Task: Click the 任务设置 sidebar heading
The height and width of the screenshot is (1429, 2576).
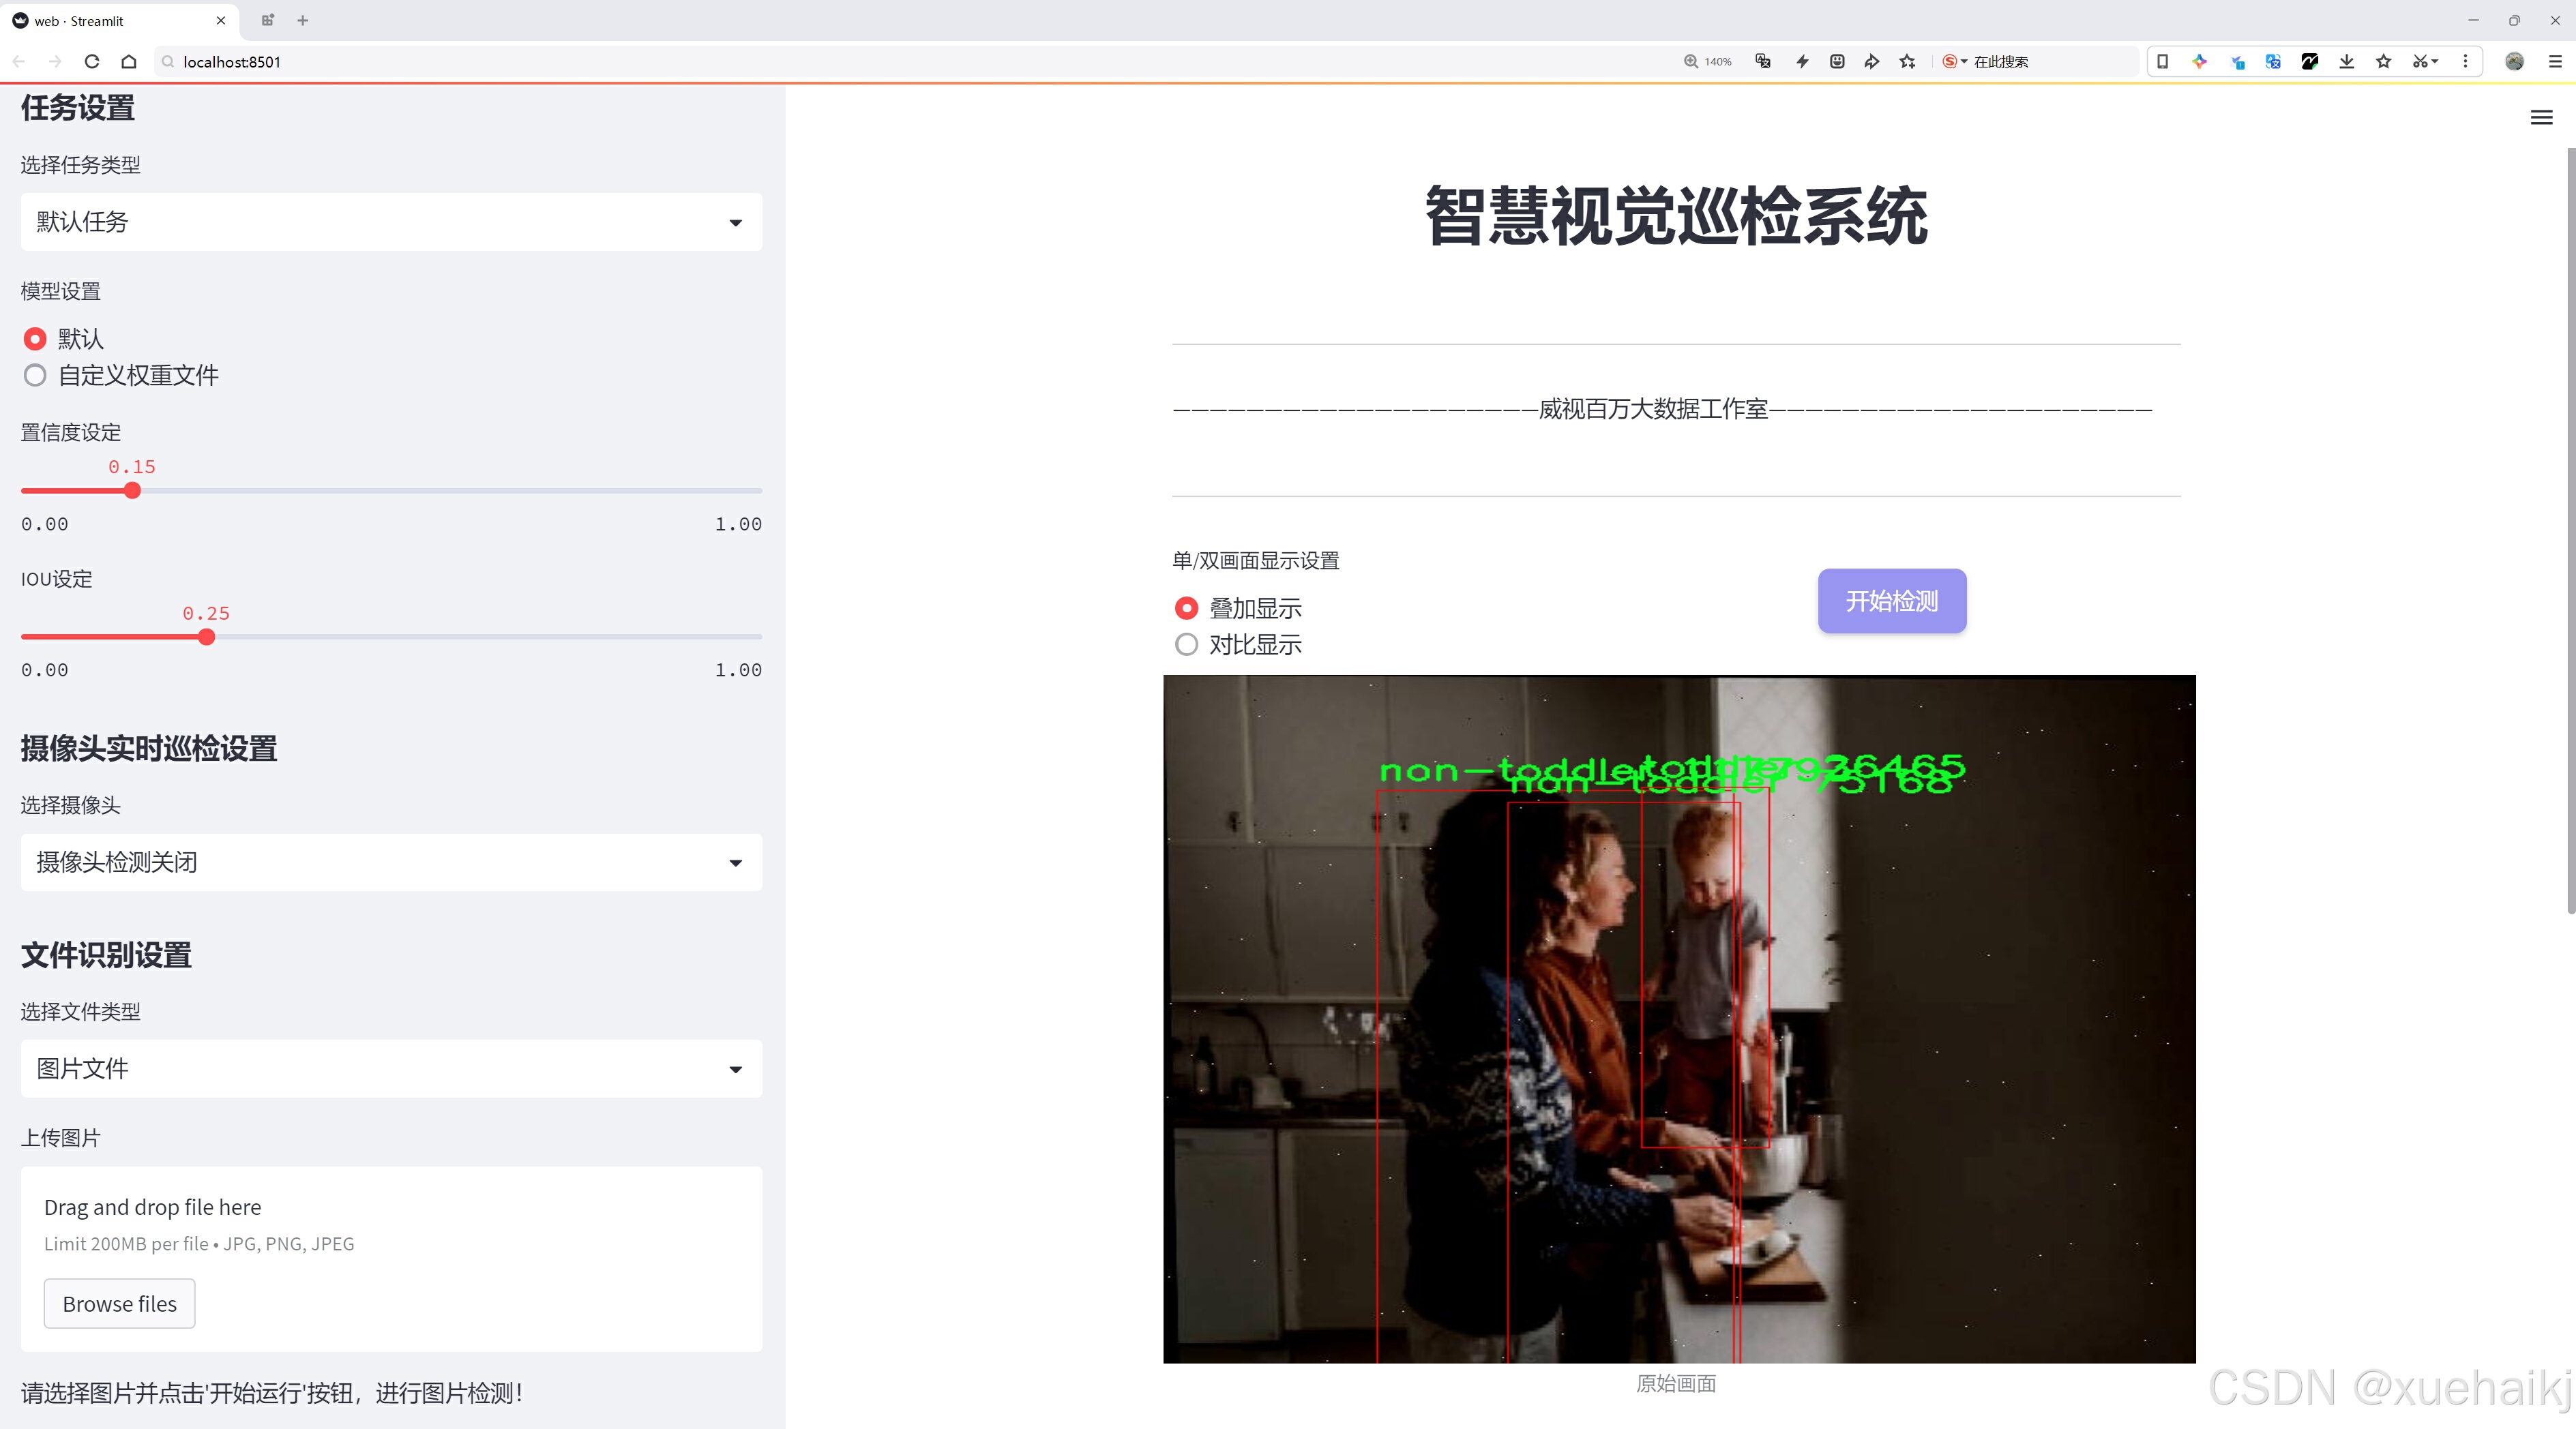Action: [78, 108]
